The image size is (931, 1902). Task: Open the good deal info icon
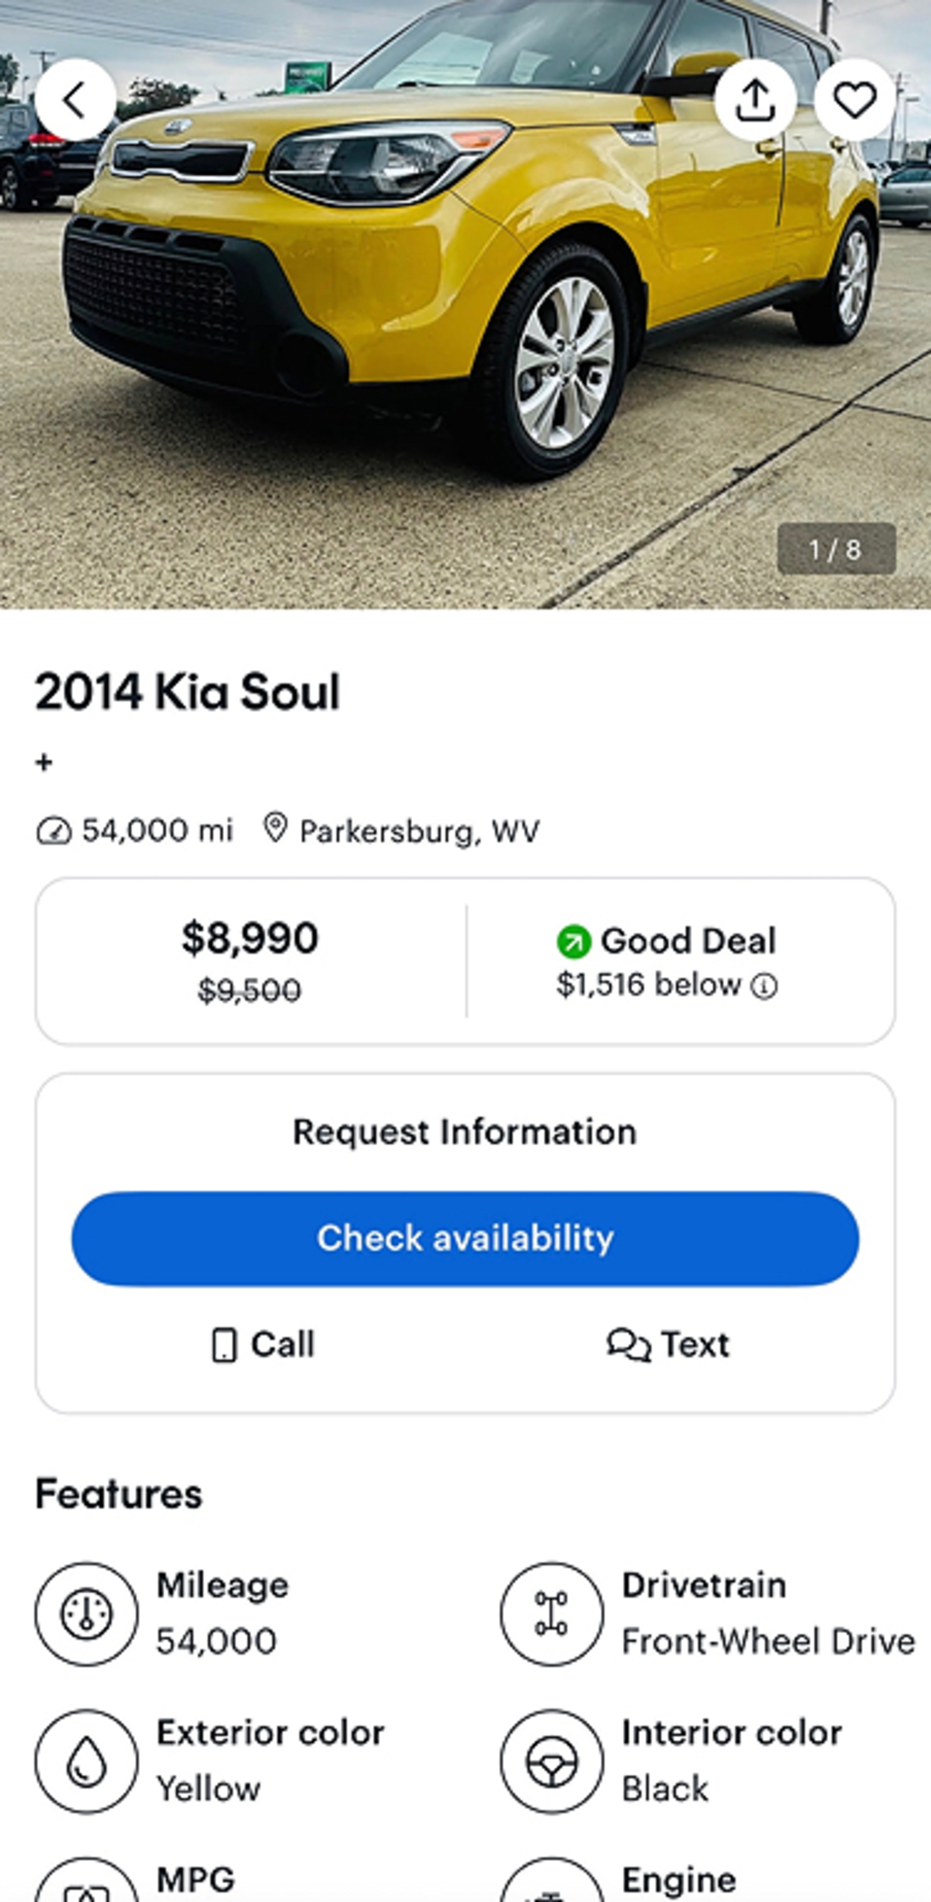click(765, 986)
